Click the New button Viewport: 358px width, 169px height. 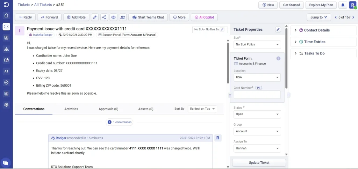coord(268,5)
